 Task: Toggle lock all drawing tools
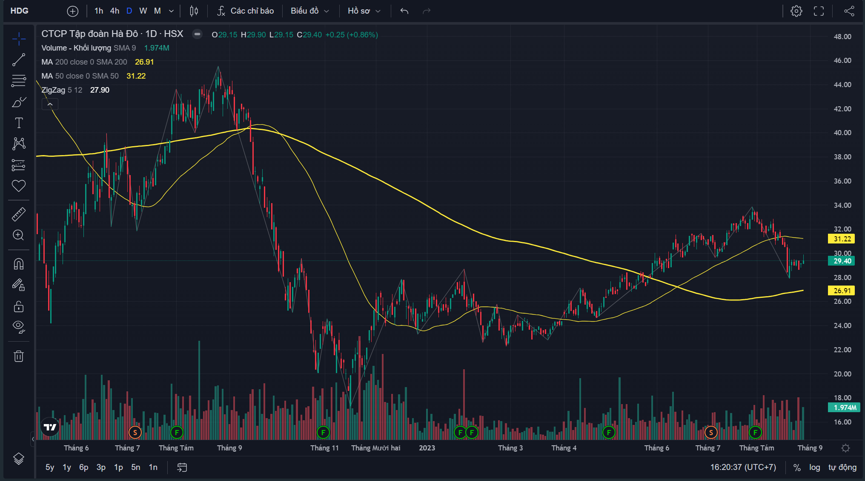point(18,306)
